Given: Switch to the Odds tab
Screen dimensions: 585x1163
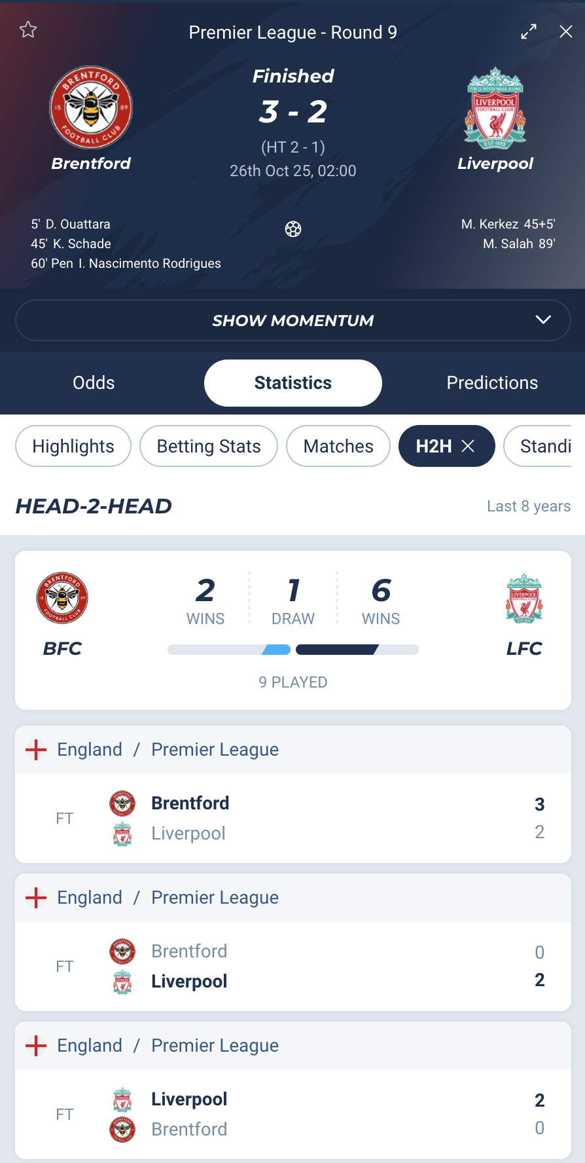Looking at the screenshot, I should click(94, 383).
